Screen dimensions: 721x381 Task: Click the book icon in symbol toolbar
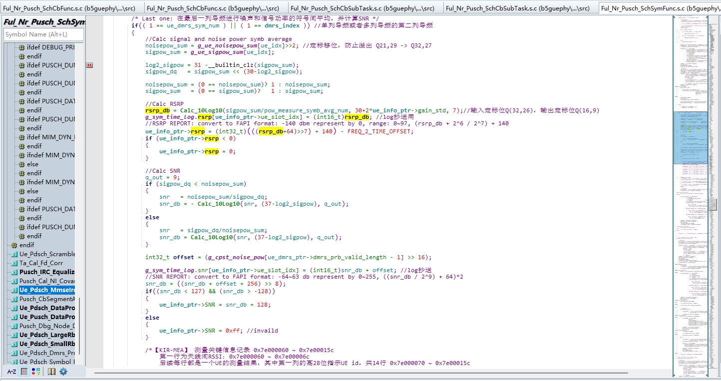[51, 372]
